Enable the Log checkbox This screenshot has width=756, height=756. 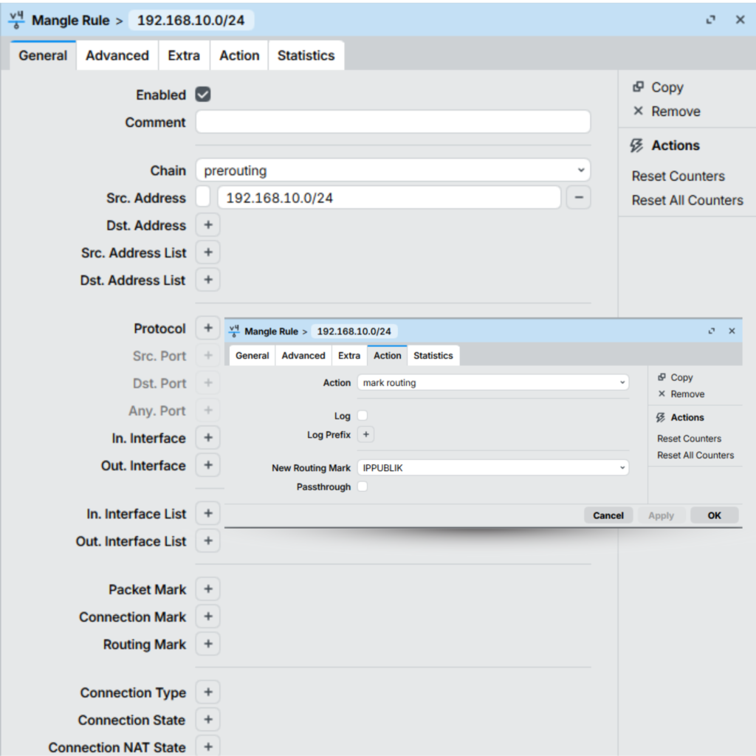click(362, 415)
